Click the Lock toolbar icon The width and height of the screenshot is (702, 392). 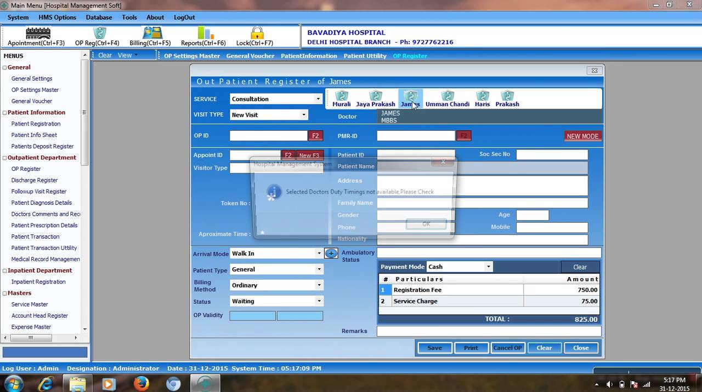click(x=254, y=37)
